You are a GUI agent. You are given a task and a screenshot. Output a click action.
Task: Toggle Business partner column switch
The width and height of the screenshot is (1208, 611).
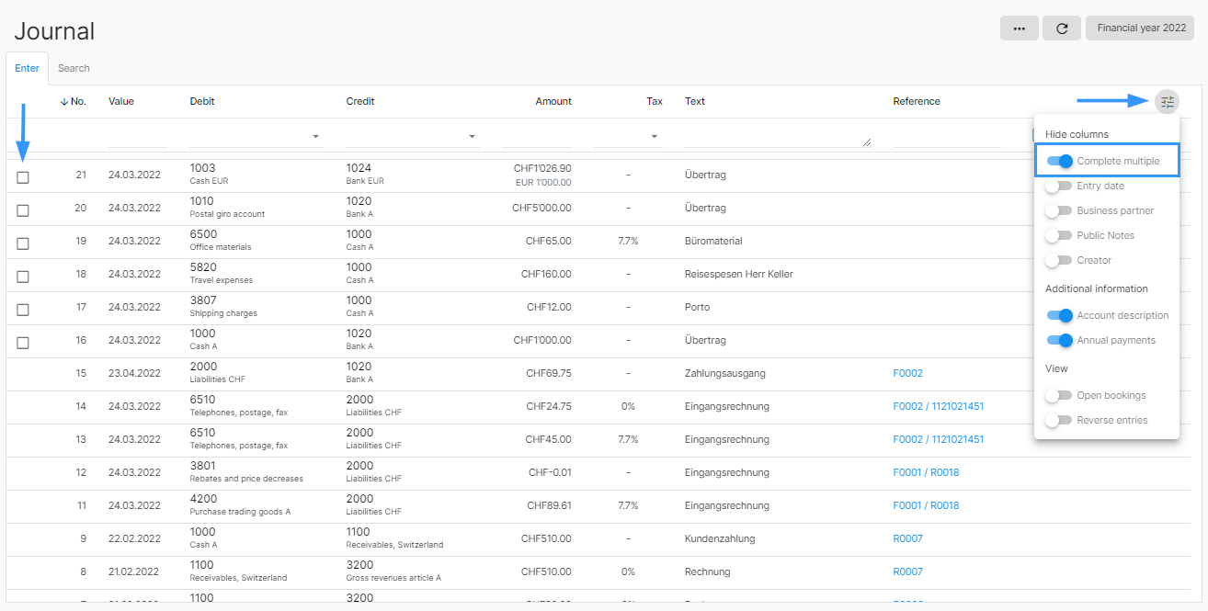coord(1060,210)
